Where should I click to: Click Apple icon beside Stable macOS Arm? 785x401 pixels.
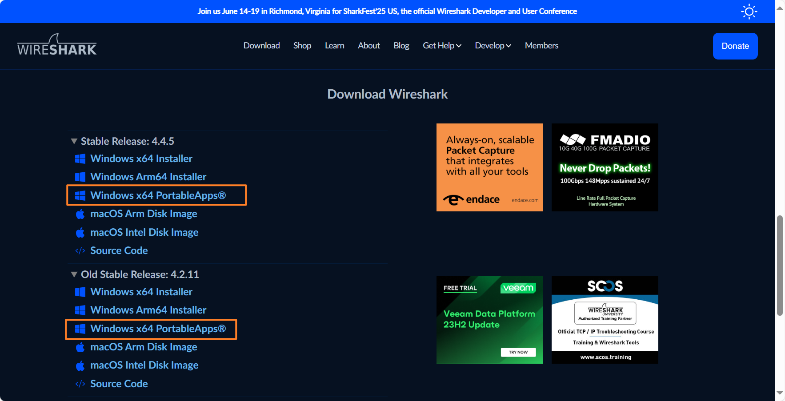pyautogui.click(x=80, y=214)
